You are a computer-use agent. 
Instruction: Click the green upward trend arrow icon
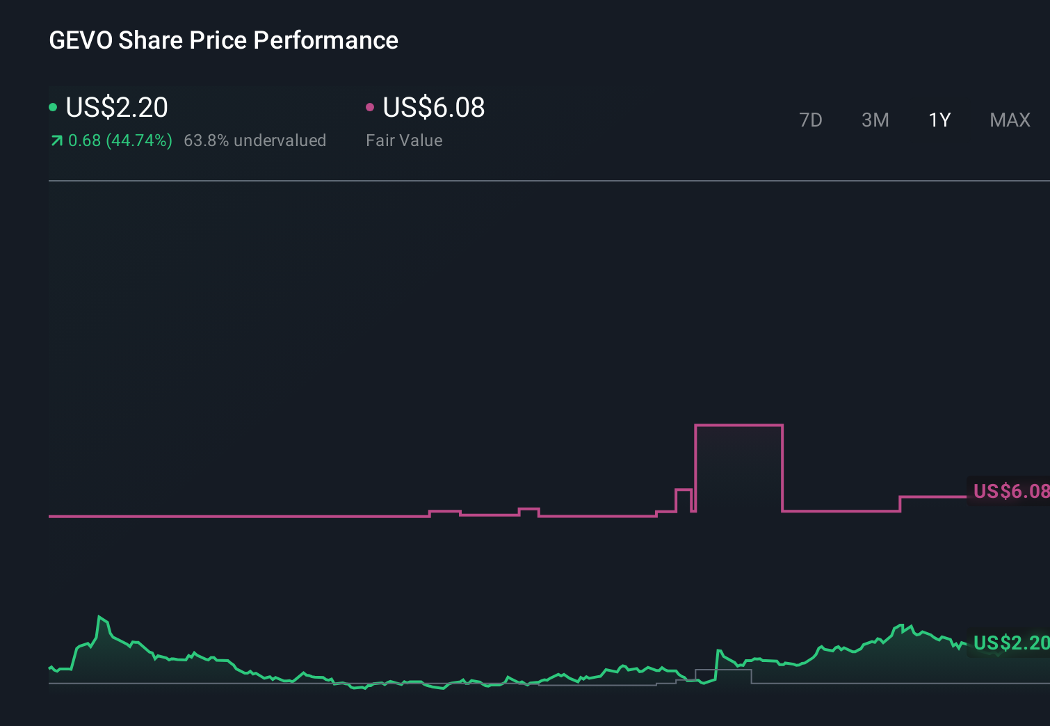point(56,140)
